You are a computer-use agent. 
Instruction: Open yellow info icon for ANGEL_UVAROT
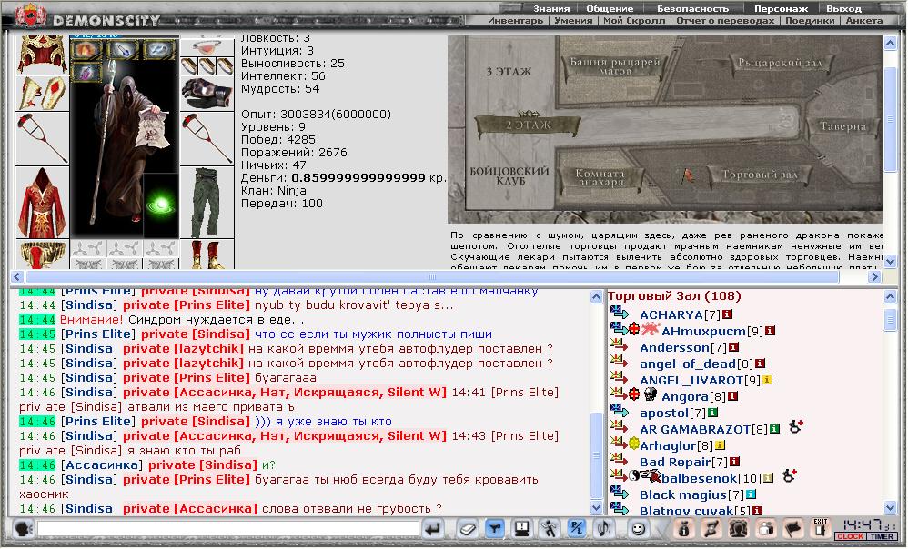[767, 380]
